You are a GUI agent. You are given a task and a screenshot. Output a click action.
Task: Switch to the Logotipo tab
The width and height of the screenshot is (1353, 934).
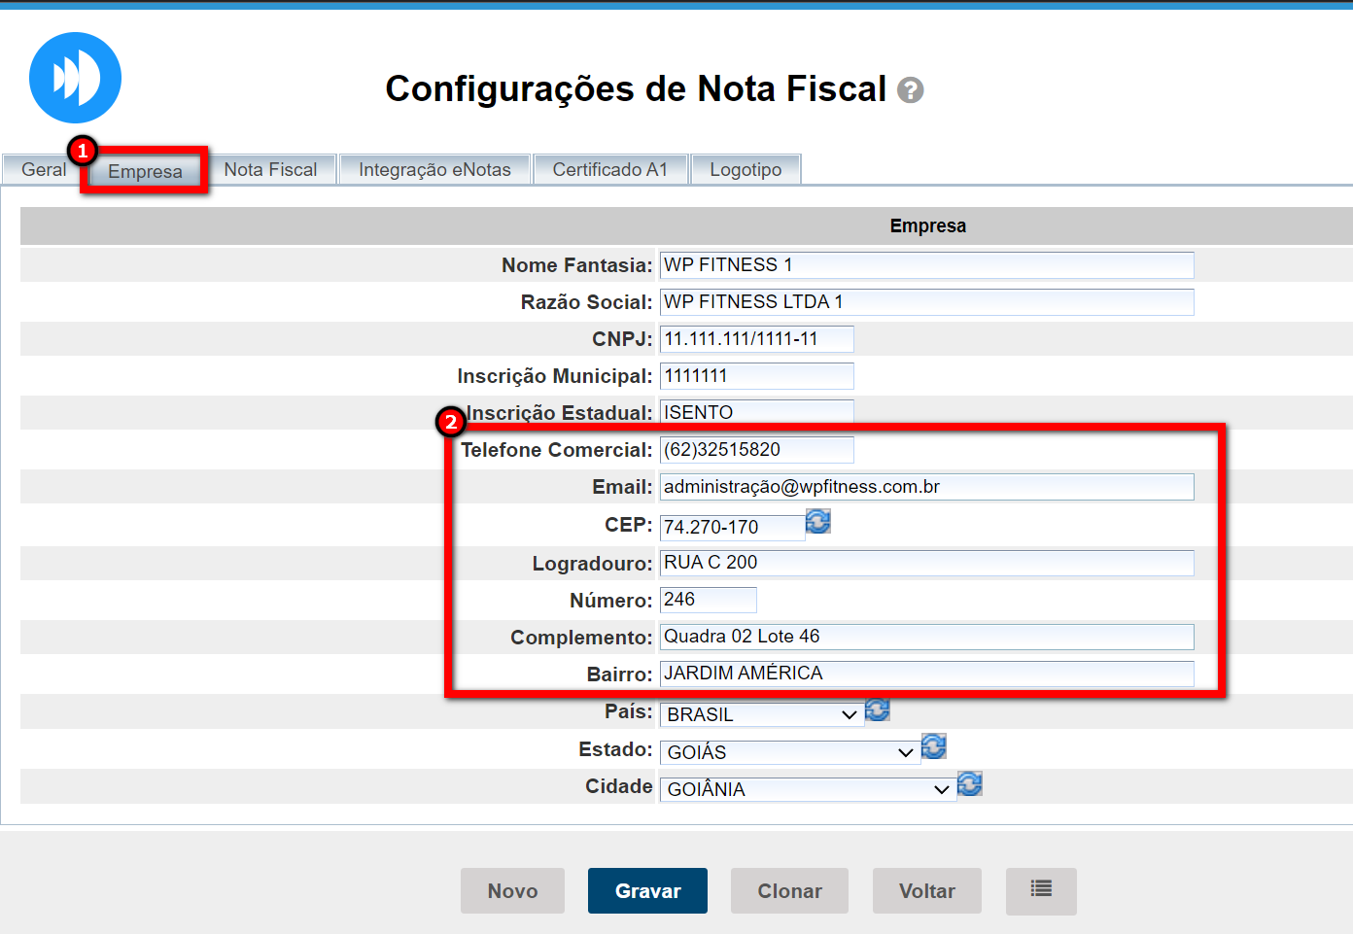[x=746, y=170]
